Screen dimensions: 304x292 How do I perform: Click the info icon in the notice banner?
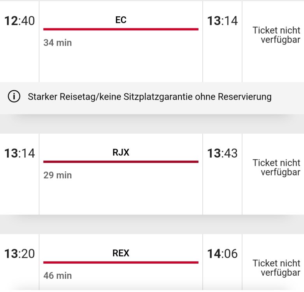14,97
